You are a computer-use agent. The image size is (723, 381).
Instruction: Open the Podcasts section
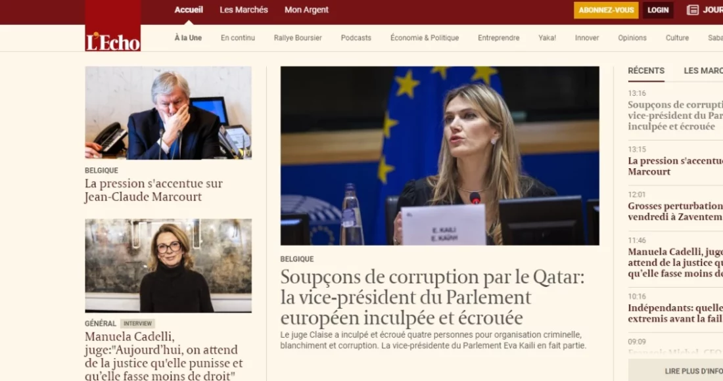[356, 38]
